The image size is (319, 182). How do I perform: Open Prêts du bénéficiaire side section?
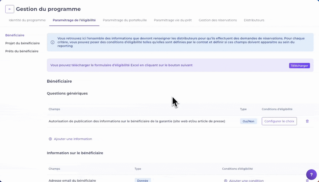pyautogui.click(x=22, y=51)
